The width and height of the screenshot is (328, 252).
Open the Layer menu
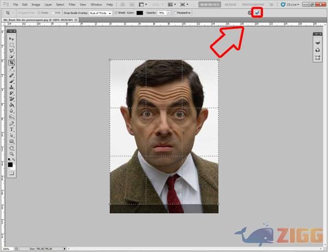pos(48,4)
